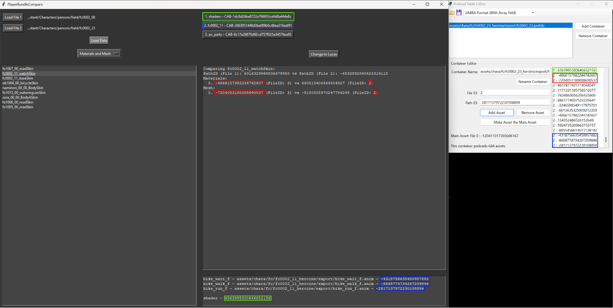Select the fc0002_23.prefab container entry

pyautogui.click(x=510, y=26)
